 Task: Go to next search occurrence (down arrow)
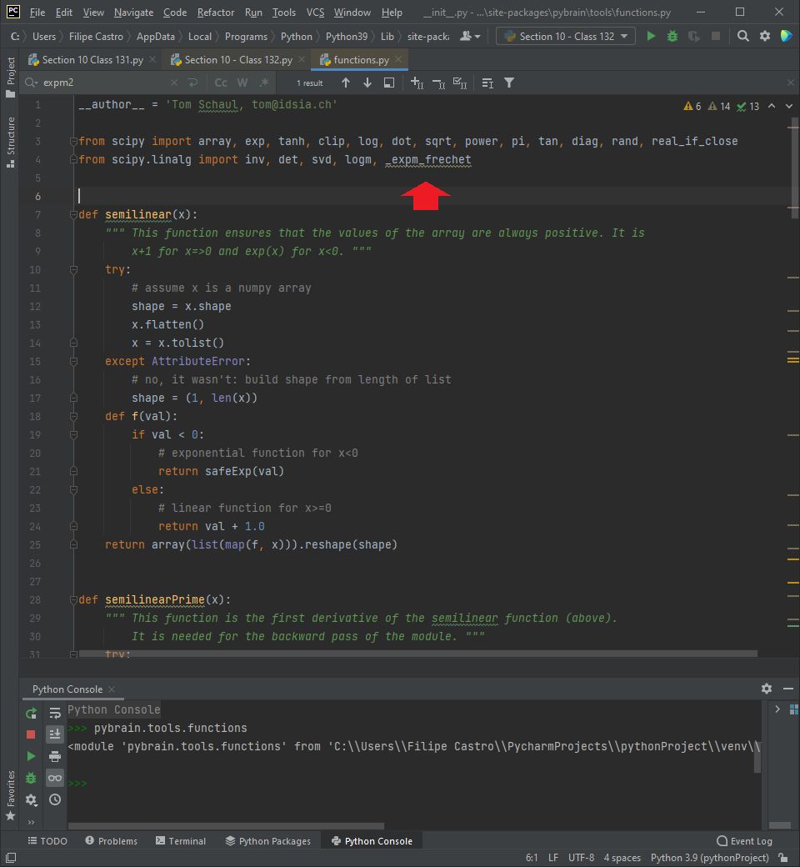click(367, 83)
